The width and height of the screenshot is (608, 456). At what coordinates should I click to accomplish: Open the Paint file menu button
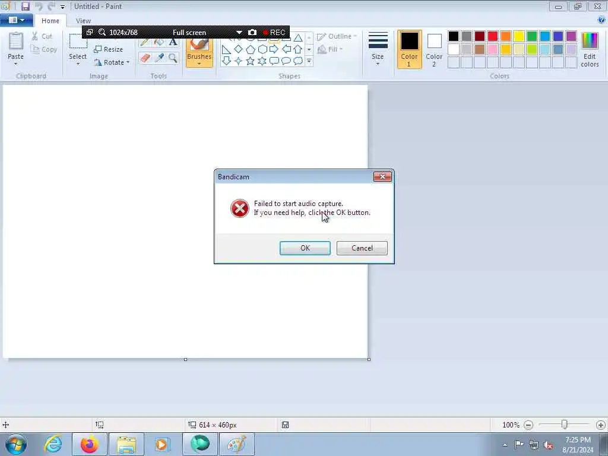[16, 20]
